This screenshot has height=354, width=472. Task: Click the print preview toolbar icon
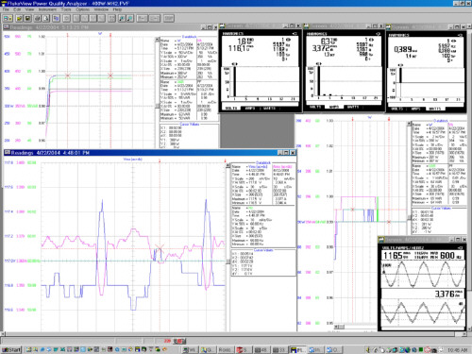coord(45,19)
